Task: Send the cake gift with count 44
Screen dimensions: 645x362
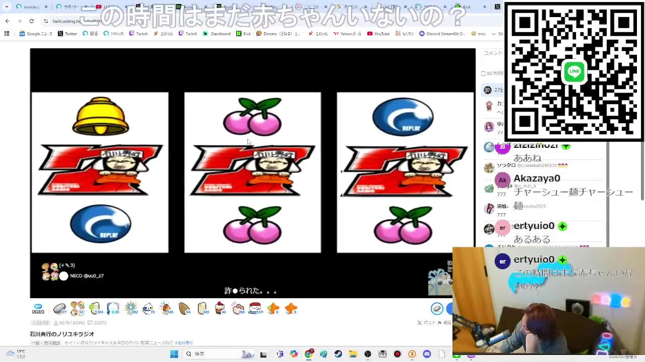Action: [x=220, y=308]
